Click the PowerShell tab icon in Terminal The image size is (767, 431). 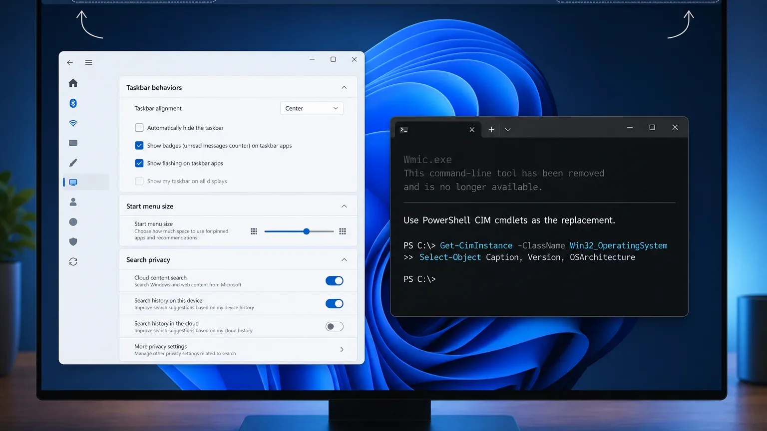[404, 130]
